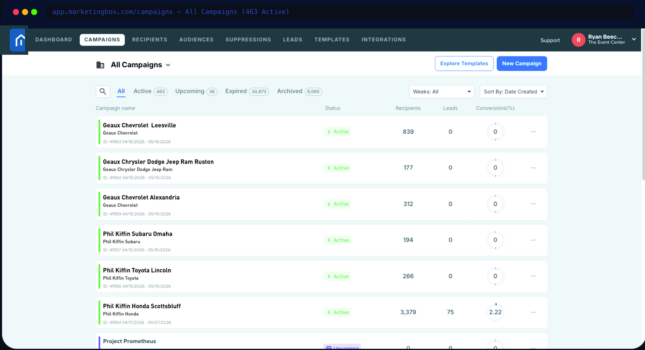Screen dimensions: 645x350
Task: Open the Templates navigation item
Action: click(x=332, y=39)
